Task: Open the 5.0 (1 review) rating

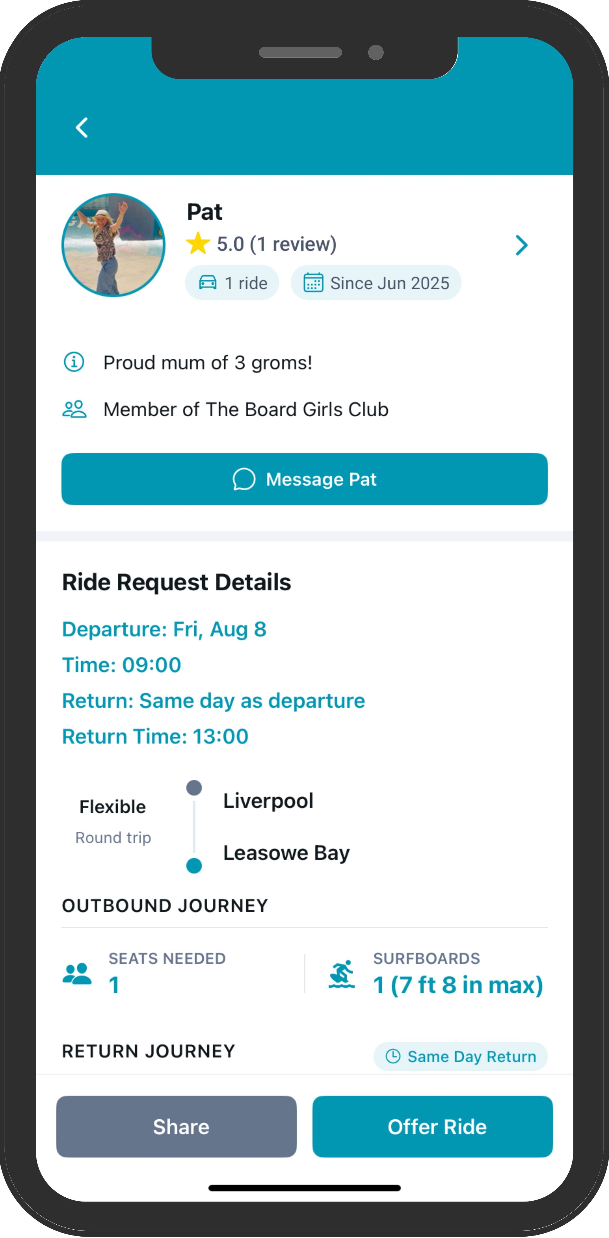Action: pyautogui.click(x=277, y=244)
